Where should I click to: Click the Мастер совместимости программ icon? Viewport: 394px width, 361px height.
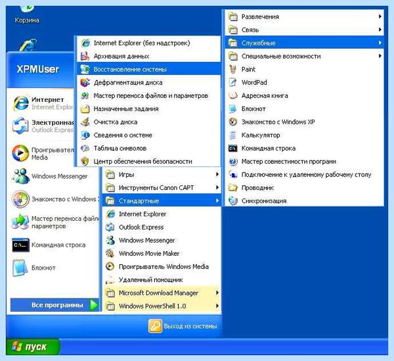233,161
